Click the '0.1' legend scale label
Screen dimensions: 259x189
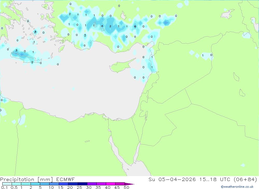[x=4, y=187]
